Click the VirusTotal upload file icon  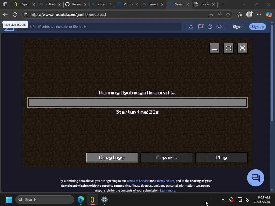[x=191, y=27]
